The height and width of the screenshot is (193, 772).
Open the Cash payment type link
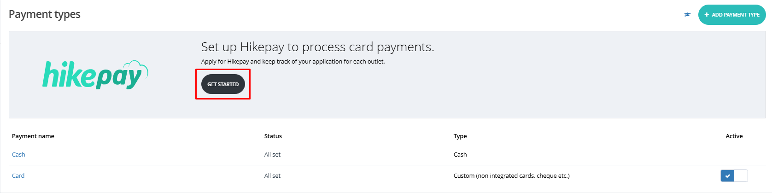18,155
